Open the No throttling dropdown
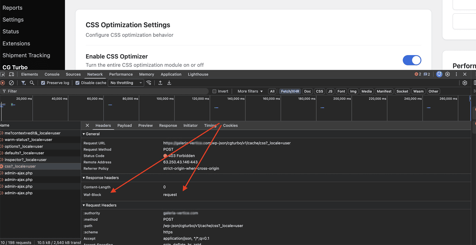This screenshot has width=476, height=245. 126,83
